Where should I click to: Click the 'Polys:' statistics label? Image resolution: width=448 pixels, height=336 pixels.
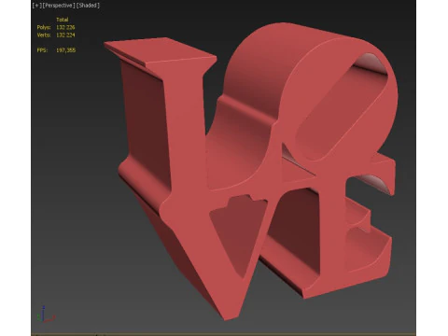(44, 27)
